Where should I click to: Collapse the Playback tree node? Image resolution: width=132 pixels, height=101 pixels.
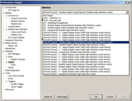[x=3, y=51]
